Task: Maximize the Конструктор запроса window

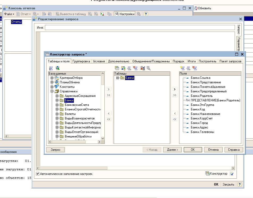Action: (x=237, y=54)
